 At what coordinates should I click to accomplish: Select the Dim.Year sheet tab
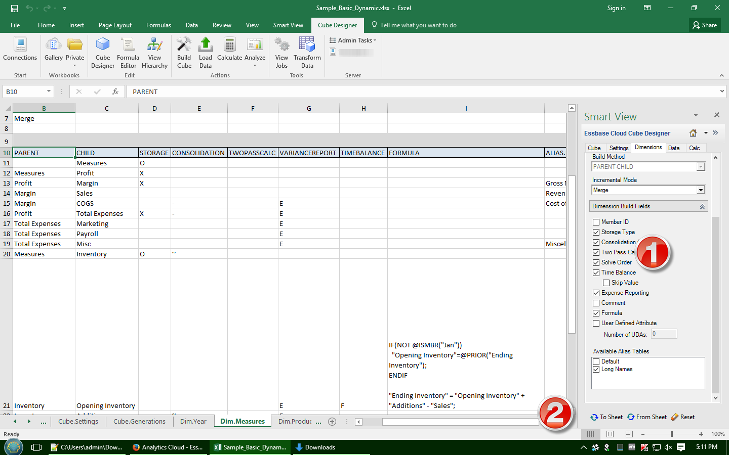[193, 421]
